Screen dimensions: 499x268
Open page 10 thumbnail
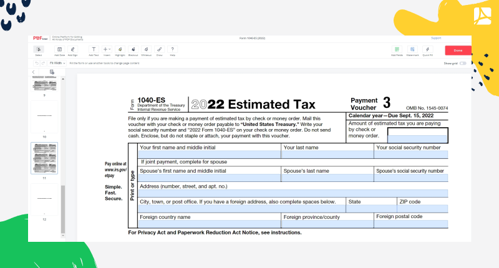[x=44, y=117]
